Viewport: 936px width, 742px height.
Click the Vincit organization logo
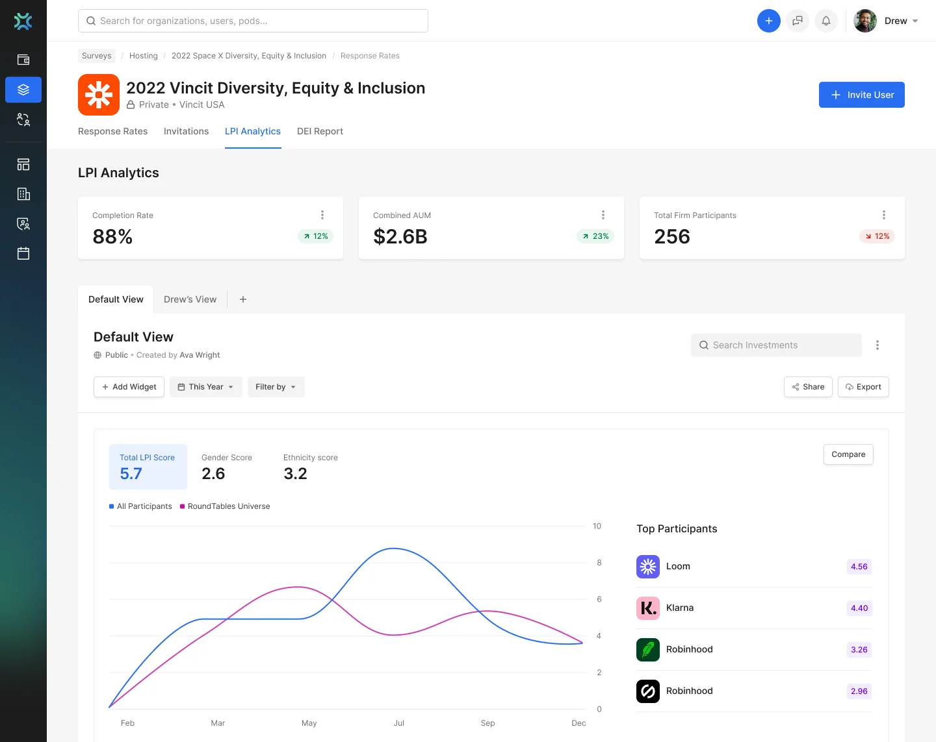point(99,95)
